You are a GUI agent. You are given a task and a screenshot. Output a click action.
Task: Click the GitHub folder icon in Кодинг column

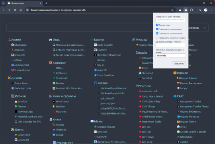tap(96, 83)
